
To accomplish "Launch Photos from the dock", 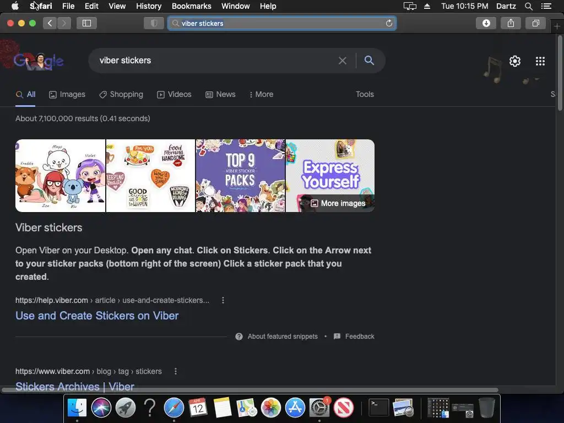I will click(270, 408).
